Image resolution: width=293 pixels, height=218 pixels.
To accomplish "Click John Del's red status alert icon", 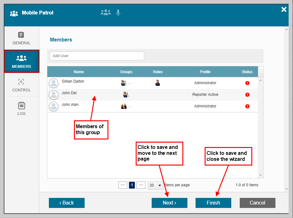I will click(x=247, y=95).
